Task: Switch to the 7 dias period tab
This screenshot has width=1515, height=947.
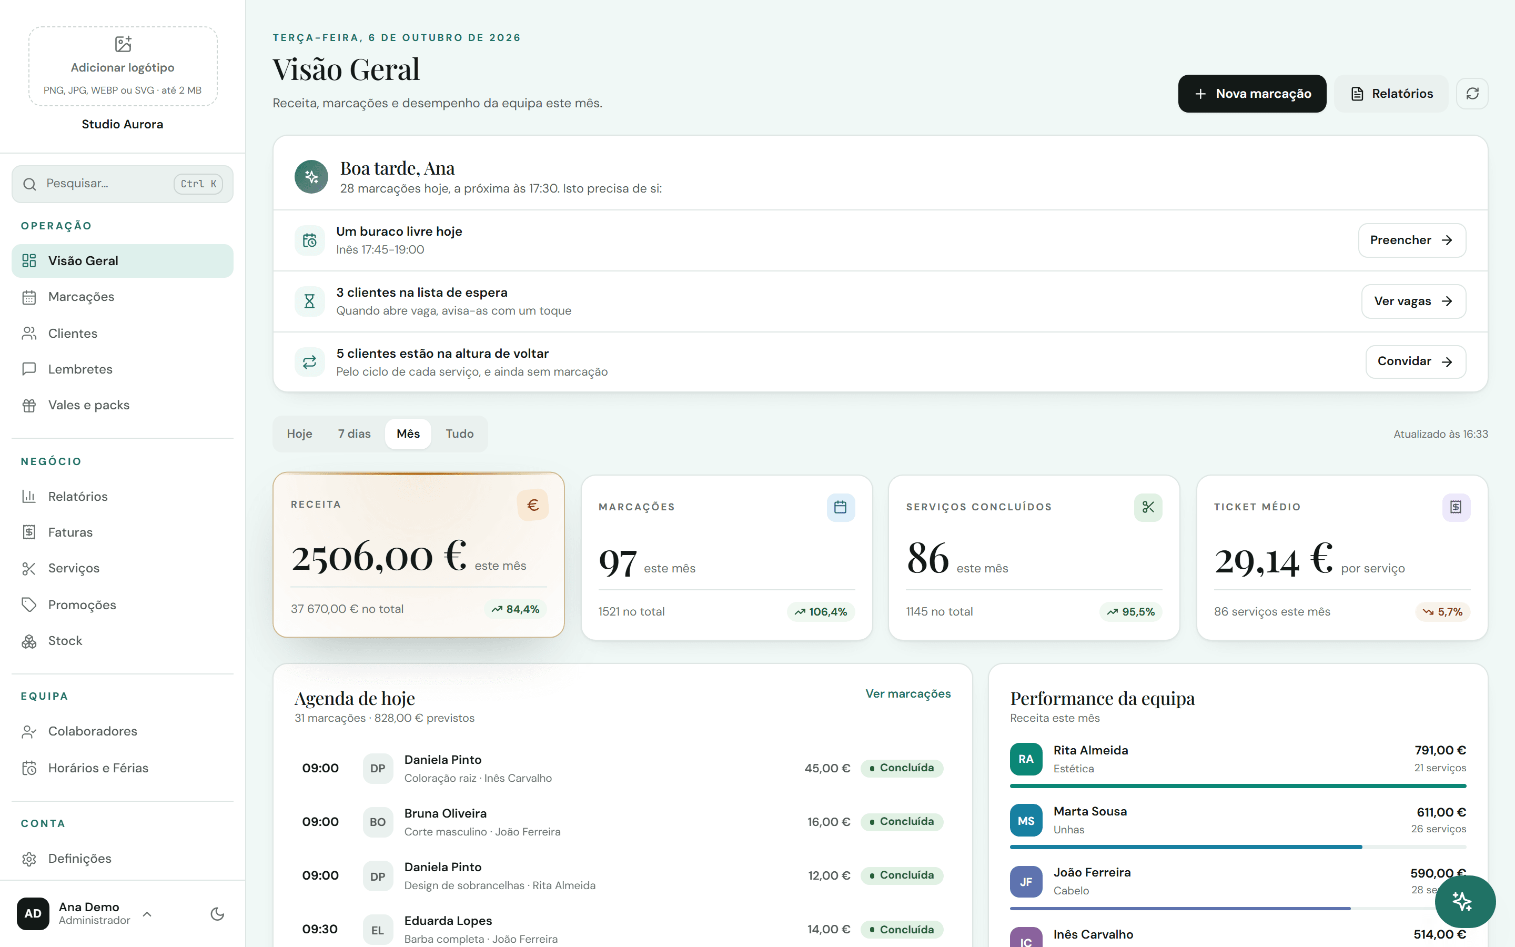Action: coord(355,434)
